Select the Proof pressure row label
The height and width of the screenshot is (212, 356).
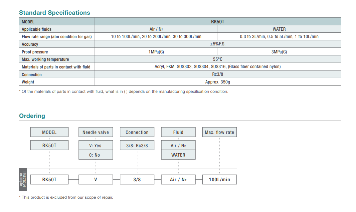[x=35, y=52]
